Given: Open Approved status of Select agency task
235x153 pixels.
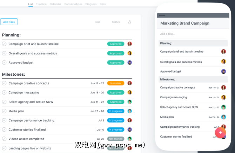Looking at the screenshot, I should coord(116,102).
